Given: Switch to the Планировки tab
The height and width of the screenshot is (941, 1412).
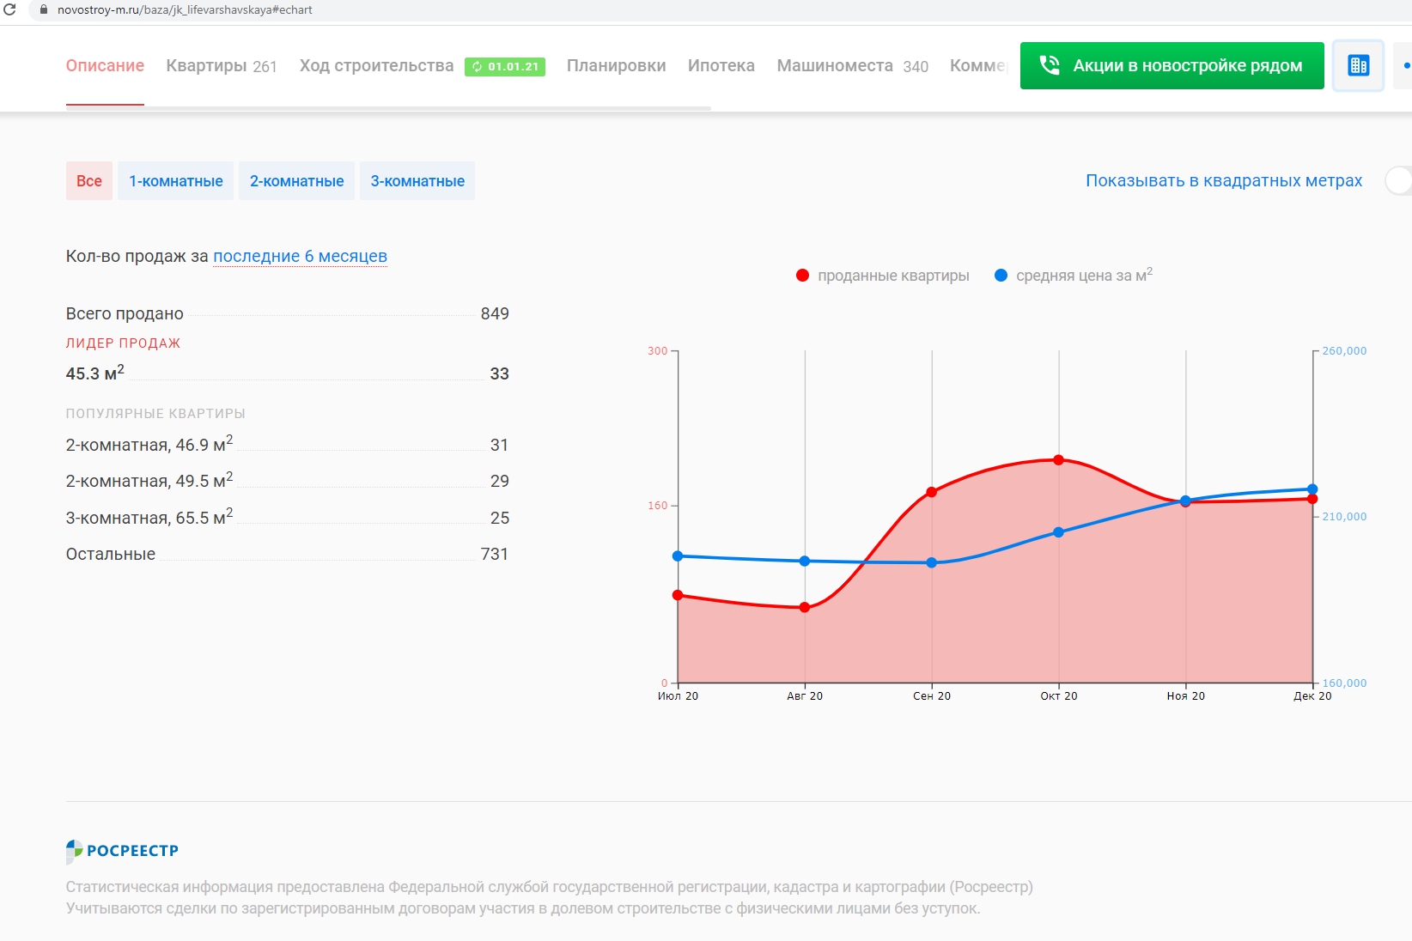Looking at the screenshot, I should pos(616,66).
